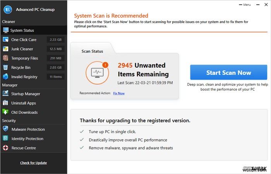Image resolution: width=271 pixels, height=174 pixels.
Task: Open the Recycle Bin icon
Action: (5, 67)
